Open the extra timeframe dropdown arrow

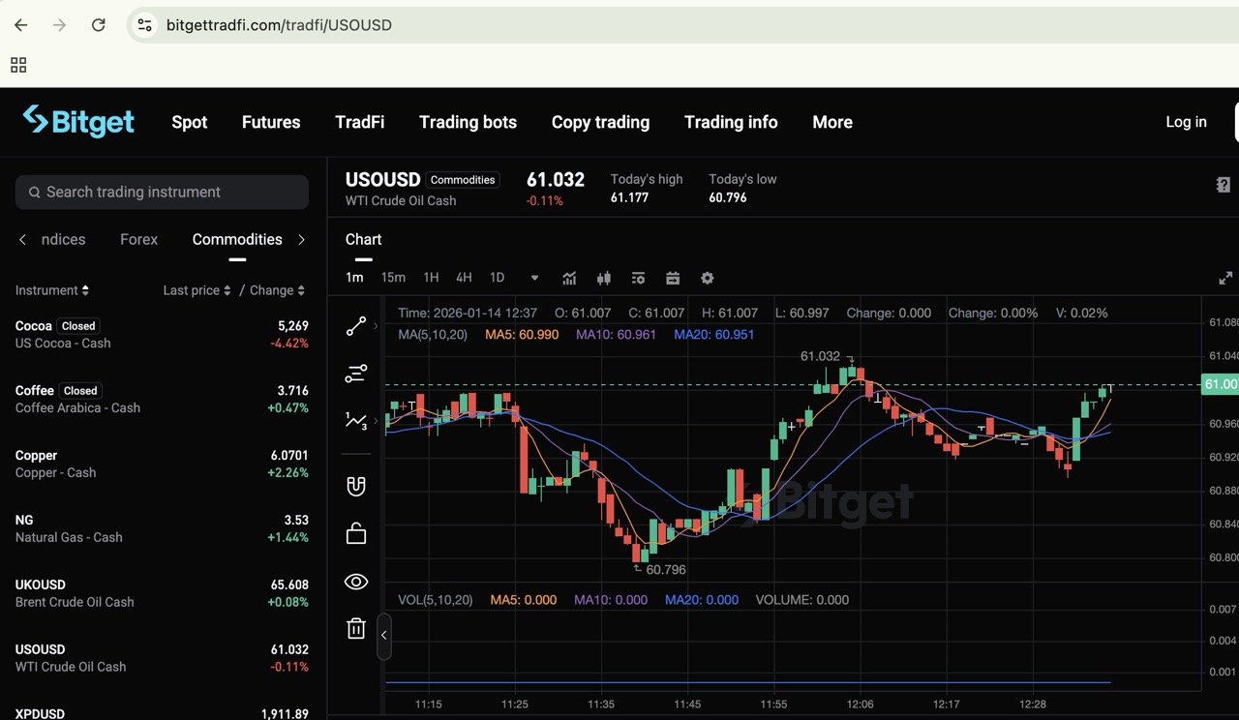(534, 278)
